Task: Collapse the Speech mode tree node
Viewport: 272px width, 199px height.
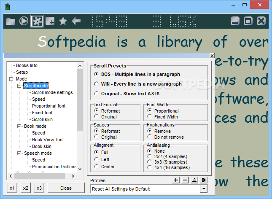Action: (19, 153)
